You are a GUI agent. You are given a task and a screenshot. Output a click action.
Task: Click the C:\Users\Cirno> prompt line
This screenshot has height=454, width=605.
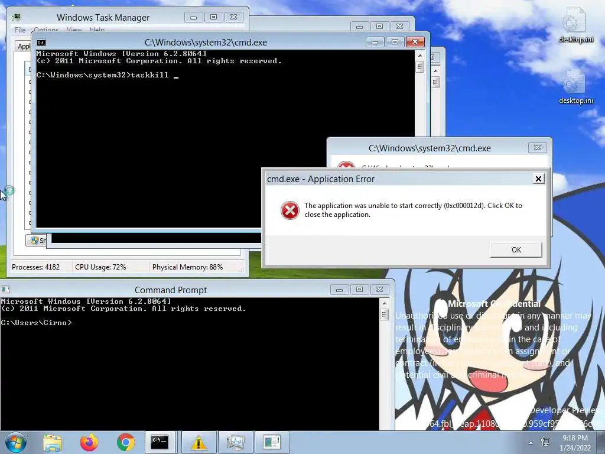(36, 323)
